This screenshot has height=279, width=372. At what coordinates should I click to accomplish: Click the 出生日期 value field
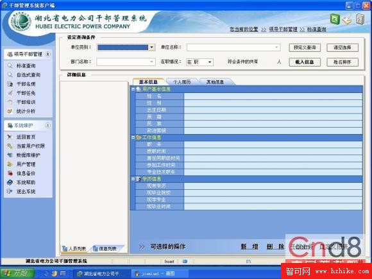(x=273, y=110)
